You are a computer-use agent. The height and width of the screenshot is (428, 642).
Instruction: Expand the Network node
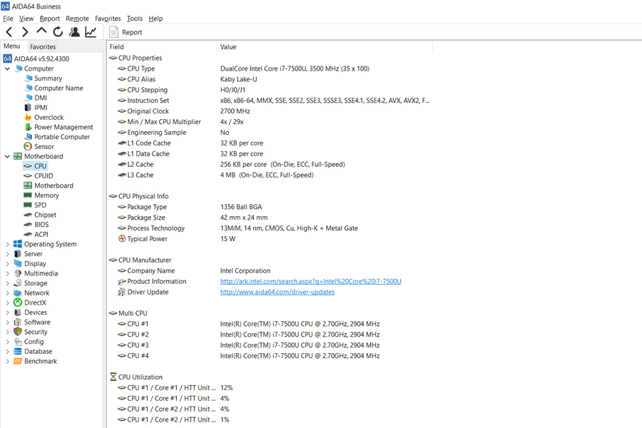[x=7, y=293]
